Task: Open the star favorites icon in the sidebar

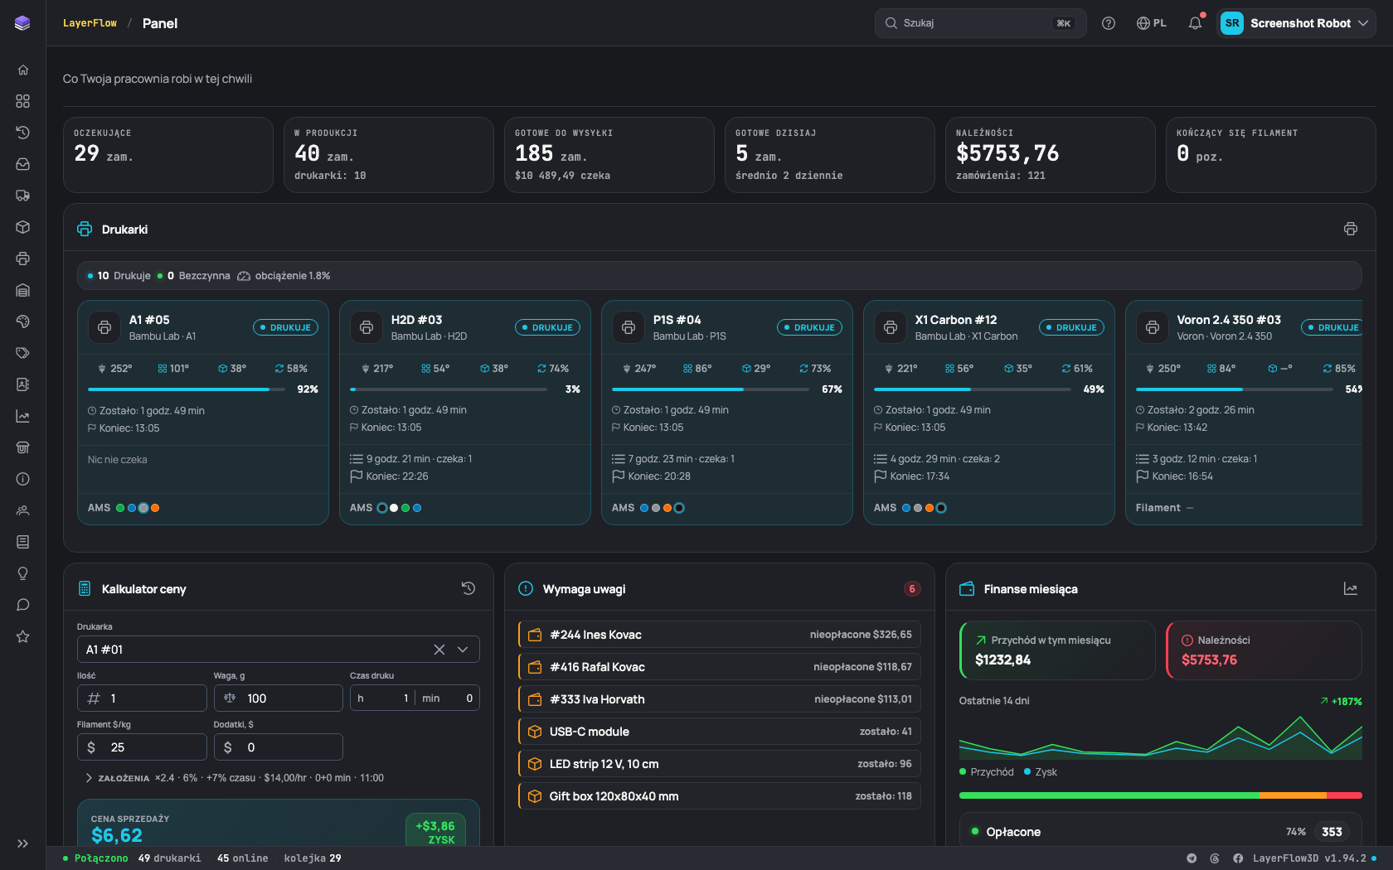Action: (23, 636)
